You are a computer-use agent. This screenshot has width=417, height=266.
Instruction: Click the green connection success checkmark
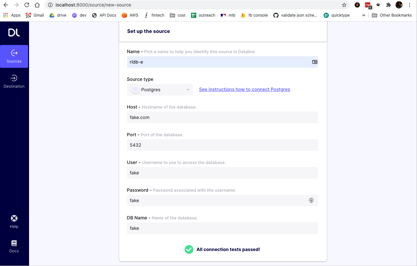[x=189, y=249]
